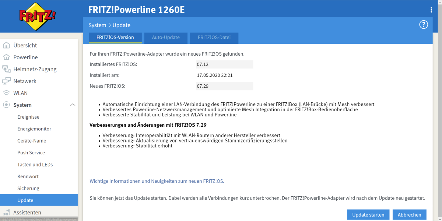Select Geräte-Name under System
Viewport: 442px width, 221px height.
(x=31, y=141)
